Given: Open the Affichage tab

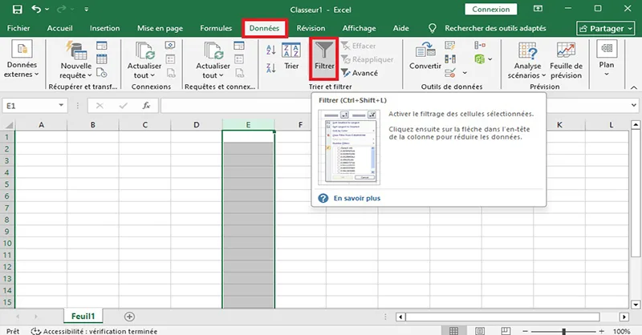Looking at the screenshot, I should (x=359, y=28).
